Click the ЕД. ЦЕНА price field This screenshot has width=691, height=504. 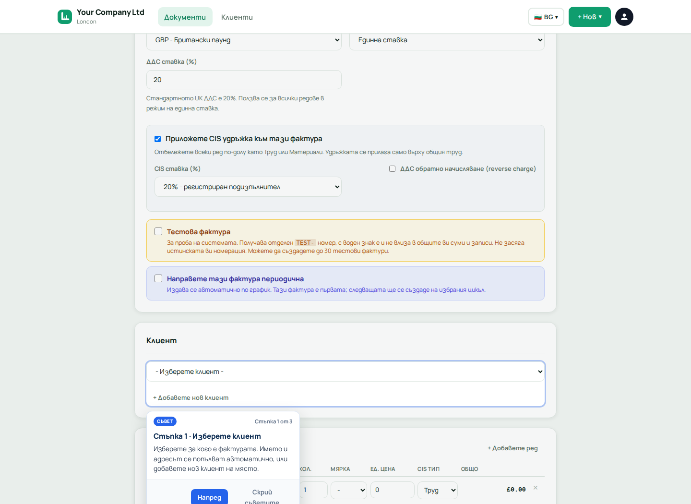click(x=392, y=490)
